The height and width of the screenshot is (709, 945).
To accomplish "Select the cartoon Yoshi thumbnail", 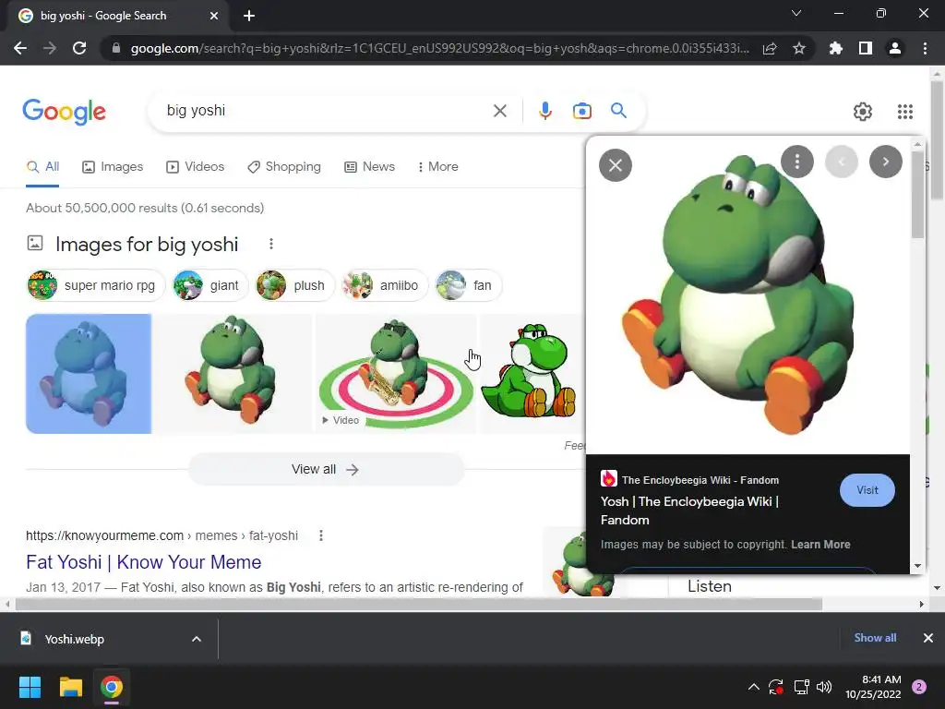I will pos(532,374).
